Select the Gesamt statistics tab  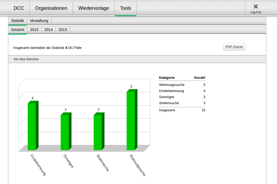pyautogui.click(x=18, y=30)
